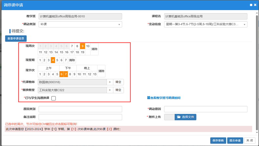Click 提交申请 button
This screenshot has height=146, width=259.
(235, 140)
